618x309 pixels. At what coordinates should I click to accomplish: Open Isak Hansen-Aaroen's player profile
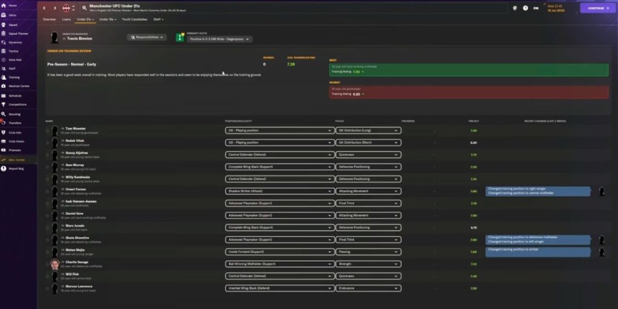click(81, 202)
